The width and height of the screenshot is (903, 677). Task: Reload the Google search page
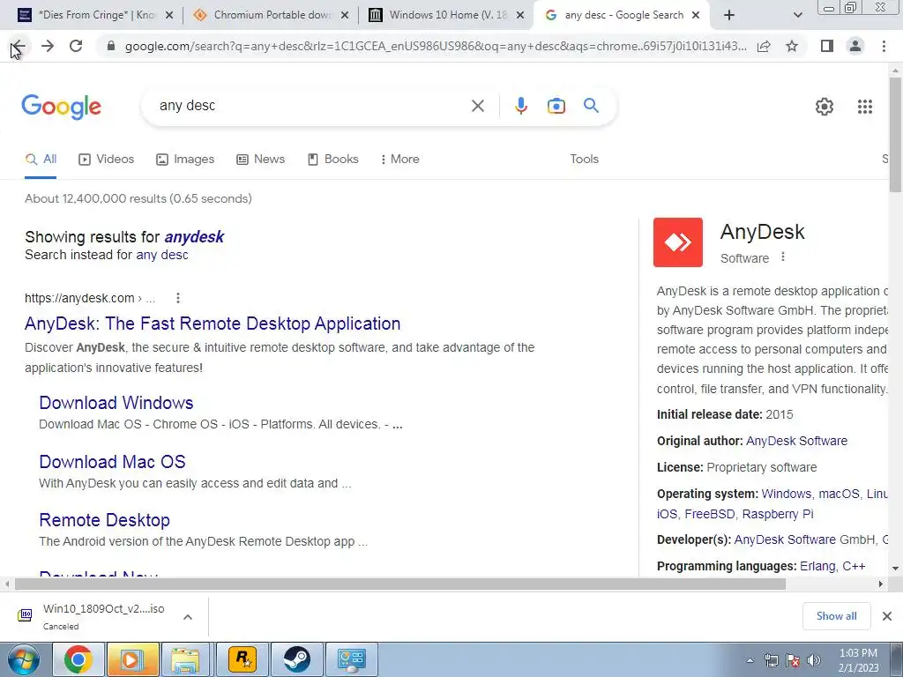pyautogui.click(x=76, y=46)
